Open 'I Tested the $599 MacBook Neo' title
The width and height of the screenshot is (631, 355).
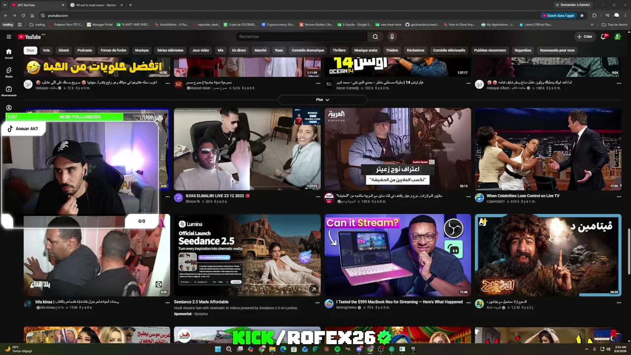coord(399,302)
